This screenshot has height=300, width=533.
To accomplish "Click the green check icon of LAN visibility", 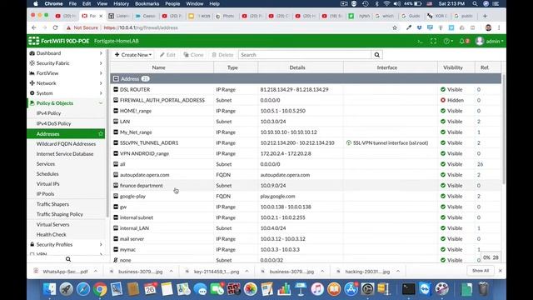I will click(443, 122).
